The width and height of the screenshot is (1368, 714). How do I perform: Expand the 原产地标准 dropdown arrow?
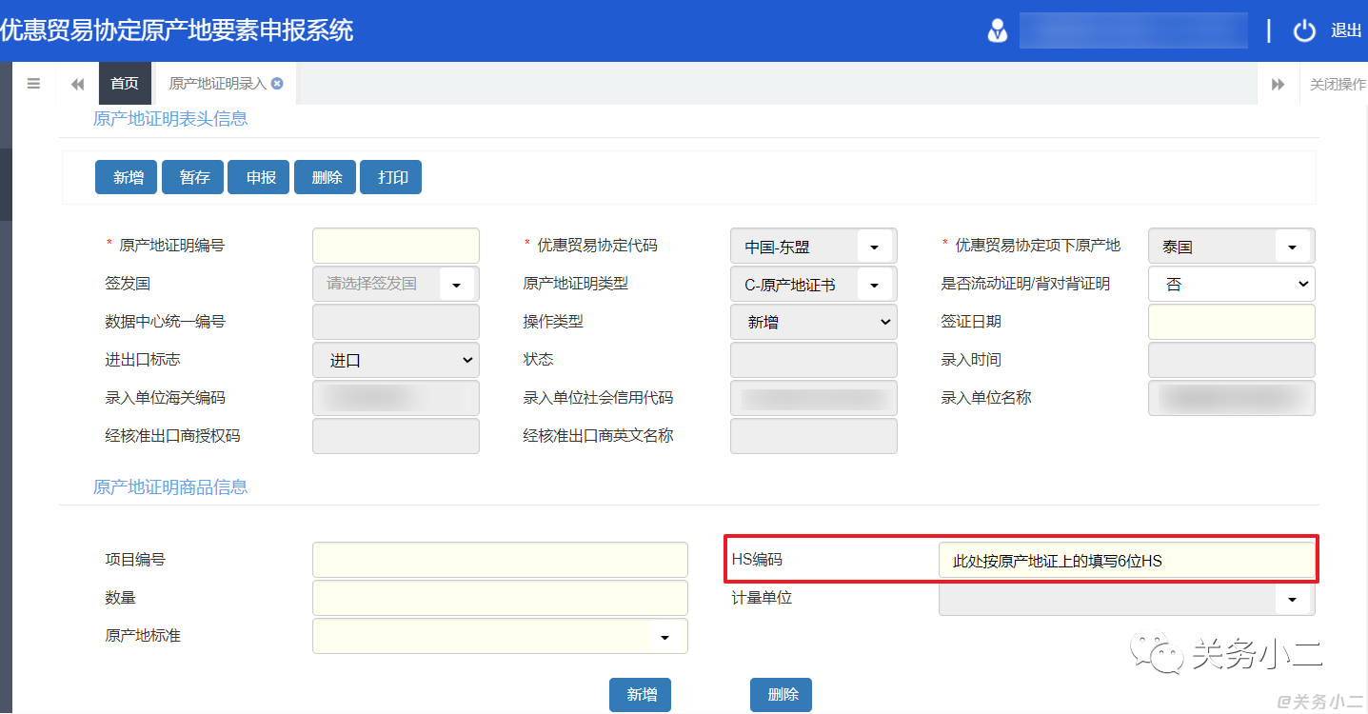tap(664, 637)
